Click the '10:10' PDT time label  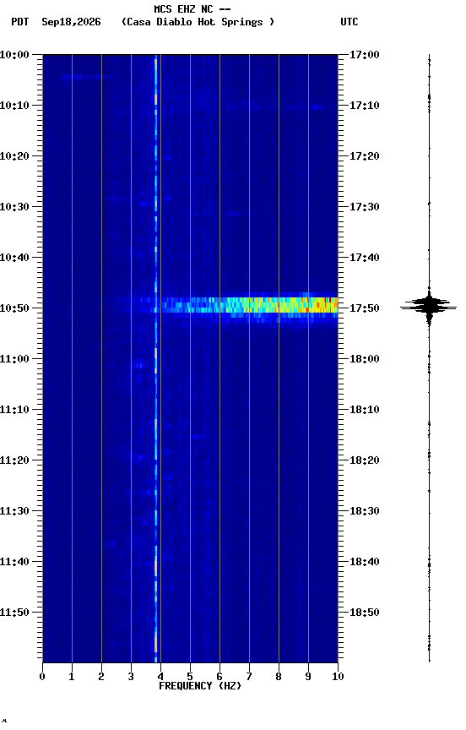14,106
